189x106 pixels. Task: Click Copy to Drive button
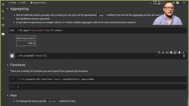[38, 3]
